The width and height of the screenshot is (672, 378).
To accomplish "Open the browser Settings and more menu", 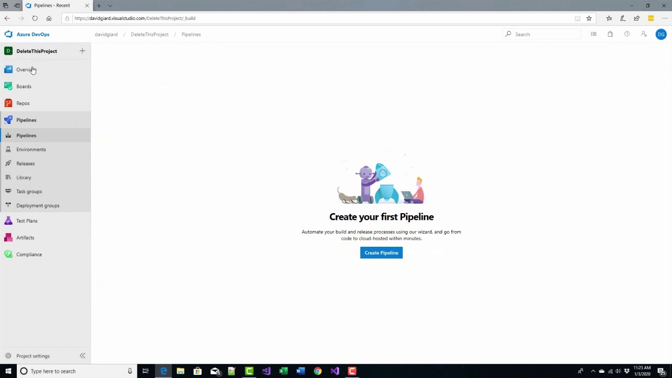I will coord(665,18).
